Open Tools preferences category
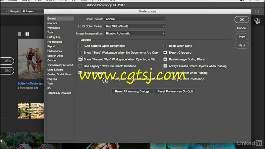 (50, 32)
